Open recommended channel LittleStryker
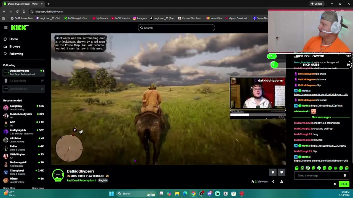 click(x=23, y=156)
